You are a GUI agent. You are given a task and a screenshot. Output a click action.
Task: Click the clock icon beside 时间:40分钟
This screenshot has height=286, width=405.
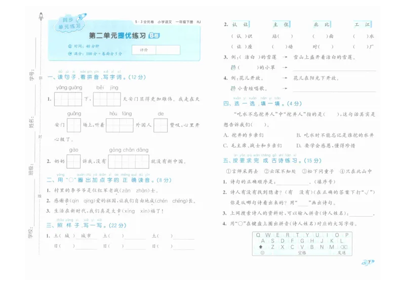coord(70,46)
